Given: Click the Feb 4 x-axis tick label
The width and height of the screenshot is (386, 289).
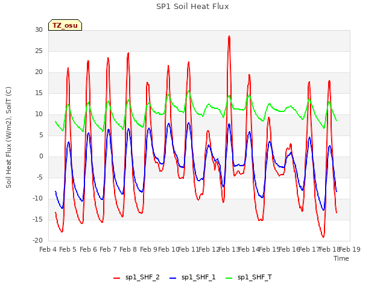Looking at the screenshot, I should pyautogui.click(x=48, y=249).
